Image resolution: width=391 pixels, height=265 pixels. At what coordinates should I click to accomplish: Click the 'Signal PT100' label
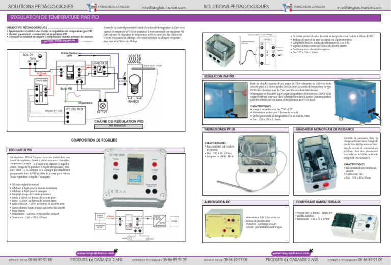(x=53, y=111)
